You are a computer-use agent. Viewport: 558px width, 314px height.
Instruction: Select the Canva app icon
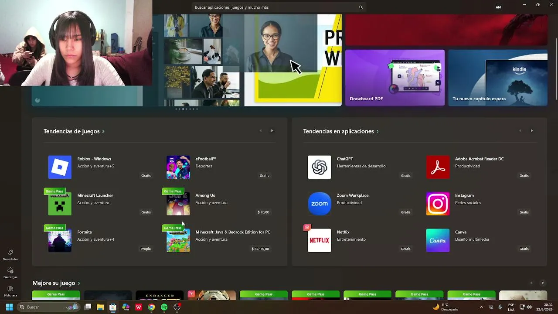tap(438, 240)
